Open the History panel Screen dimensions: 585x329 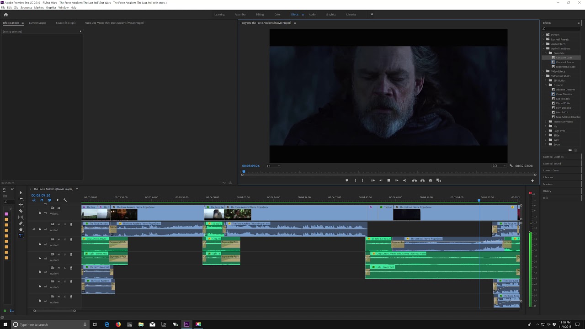pyautogui.click(x=547, y=191)
